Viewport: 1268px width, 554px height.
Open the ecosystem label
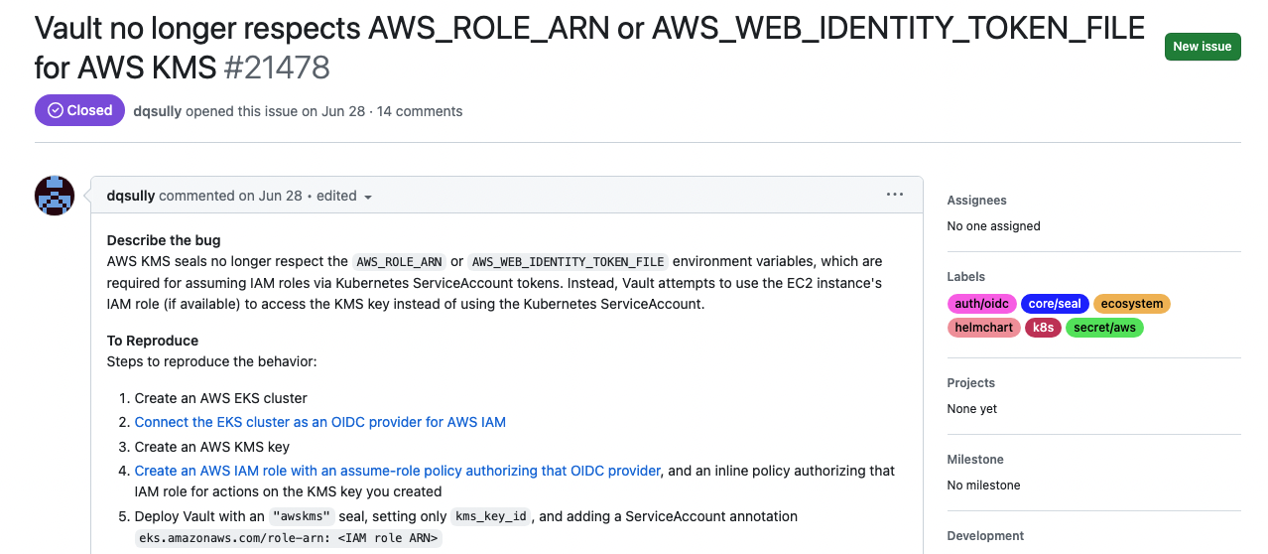(x=1132, y=304)
